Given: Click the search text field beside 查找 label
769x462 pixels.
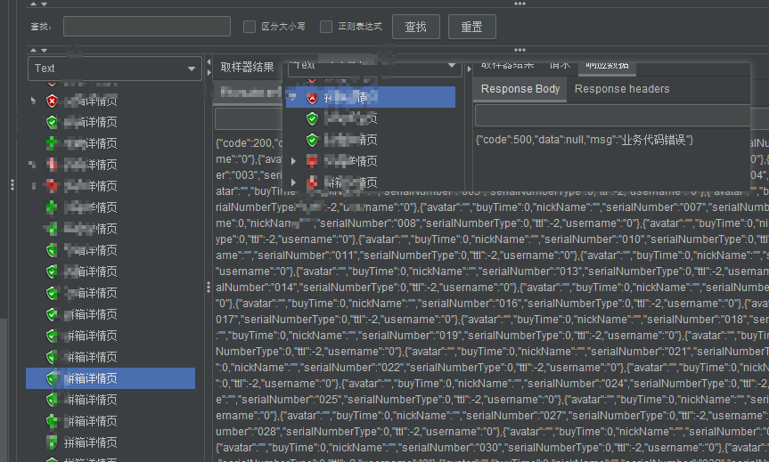Looking at the screenshot, I should tap(147, 27).
